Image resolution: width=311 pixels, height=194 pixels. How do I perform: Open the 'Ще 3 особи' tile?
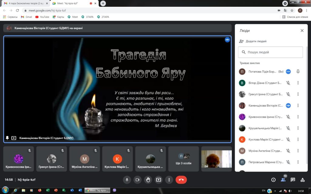(x=183, y=159)
